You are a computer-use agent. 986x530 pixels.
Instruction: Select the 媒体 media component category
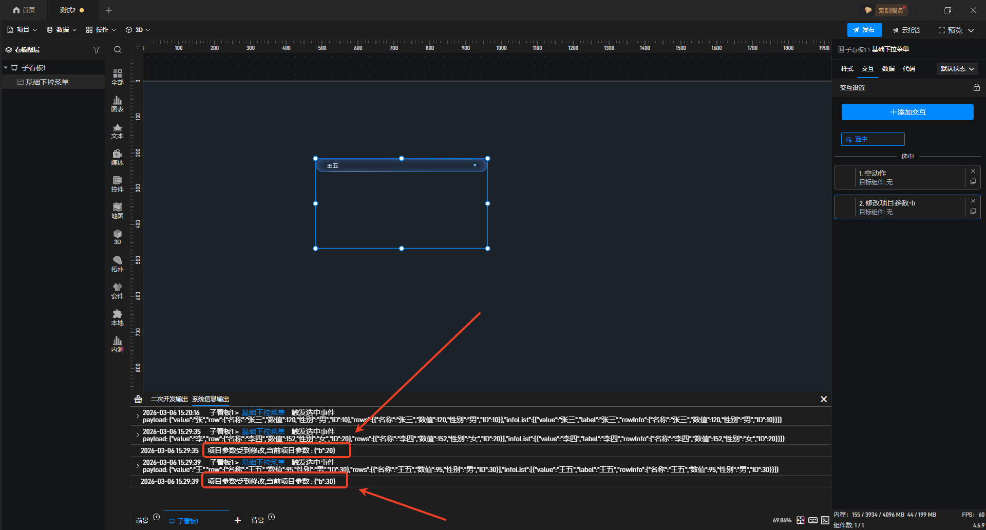click(x=117, y=157)
